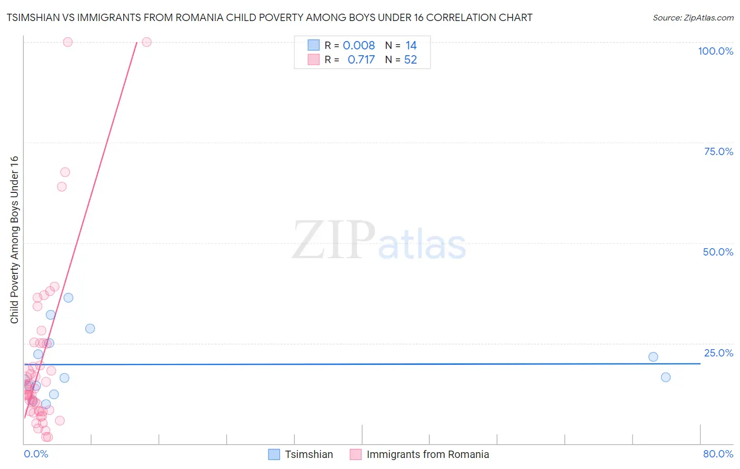The height and width of the screenshot is (469, 740).
Task: Click the blue Tsimshian point near 28% poverty
Action: click(x=90, y=329)
